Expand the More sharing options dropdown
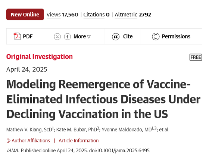The image size is (209, 159). click(x=82, y=36)
